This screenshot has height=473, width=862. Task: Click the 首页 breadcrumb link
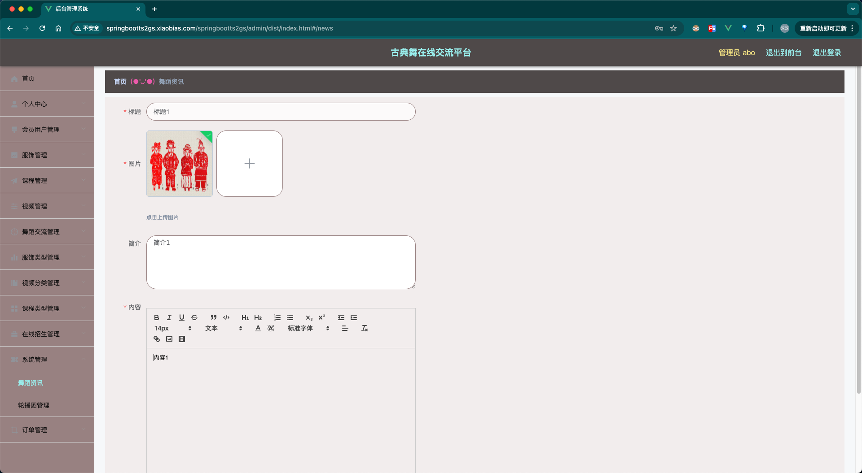click(x=120, y=82)
